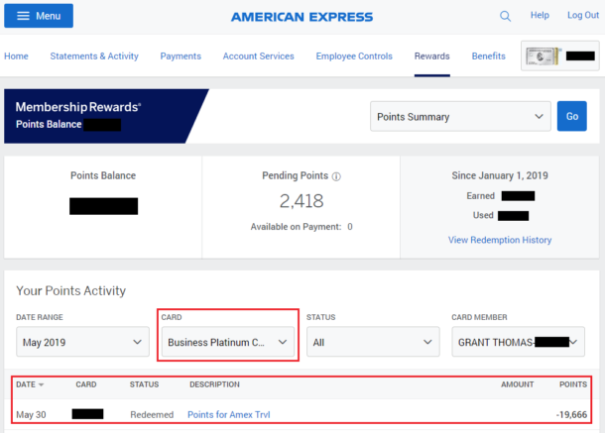The width and height of the screenshot is (605, 433).
Task: Select the card image thumbnail
Action: pyautogui.click(x=543, y=56)
